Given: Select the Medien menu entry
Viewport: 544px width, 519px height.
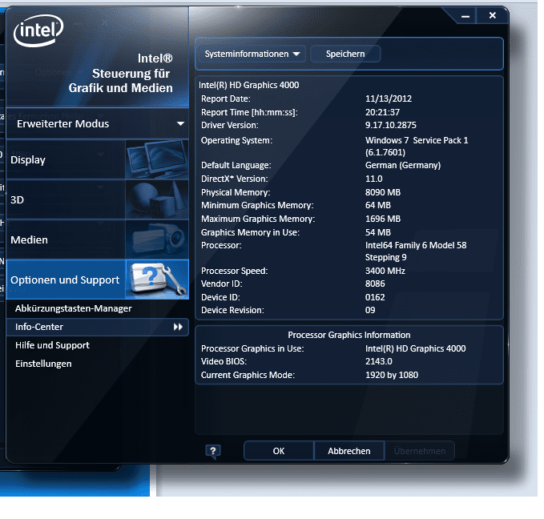Looking at the screenshot, I should (66, 239).
